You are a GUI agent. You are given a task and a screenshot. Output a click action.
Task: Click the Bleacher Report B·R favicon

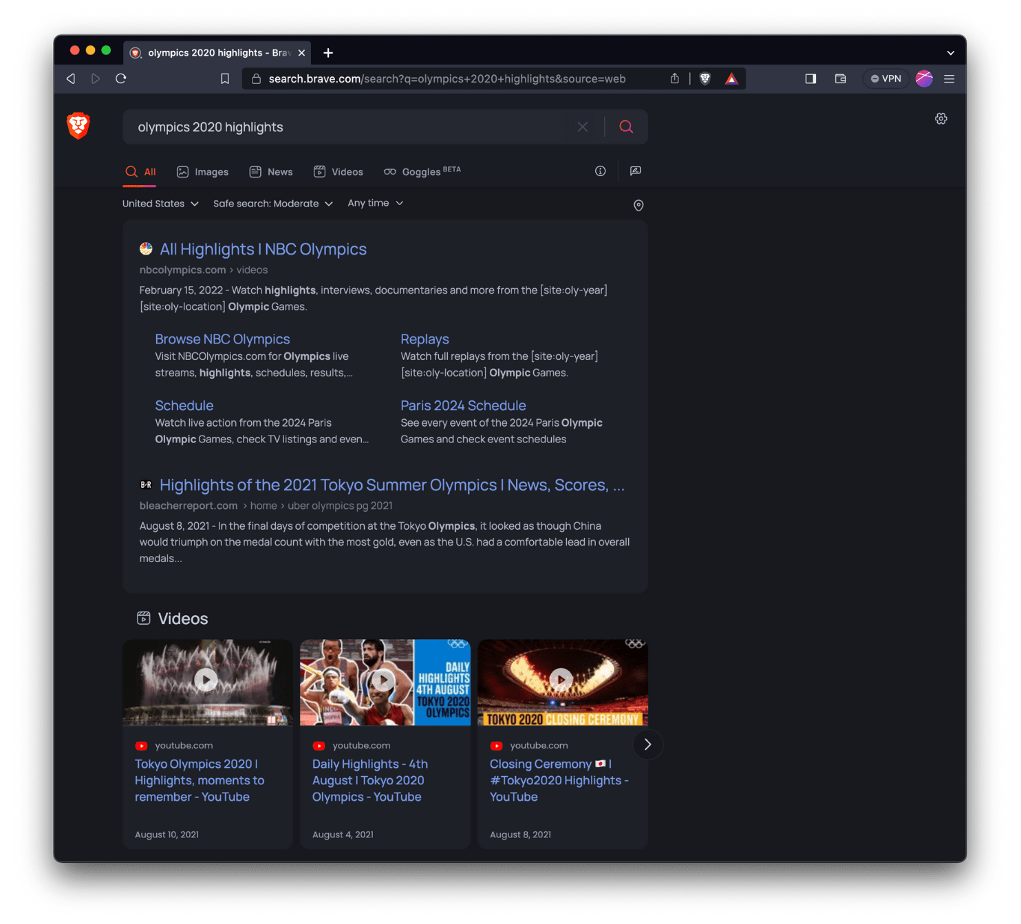pyautogui.click(x=146, y=485)
